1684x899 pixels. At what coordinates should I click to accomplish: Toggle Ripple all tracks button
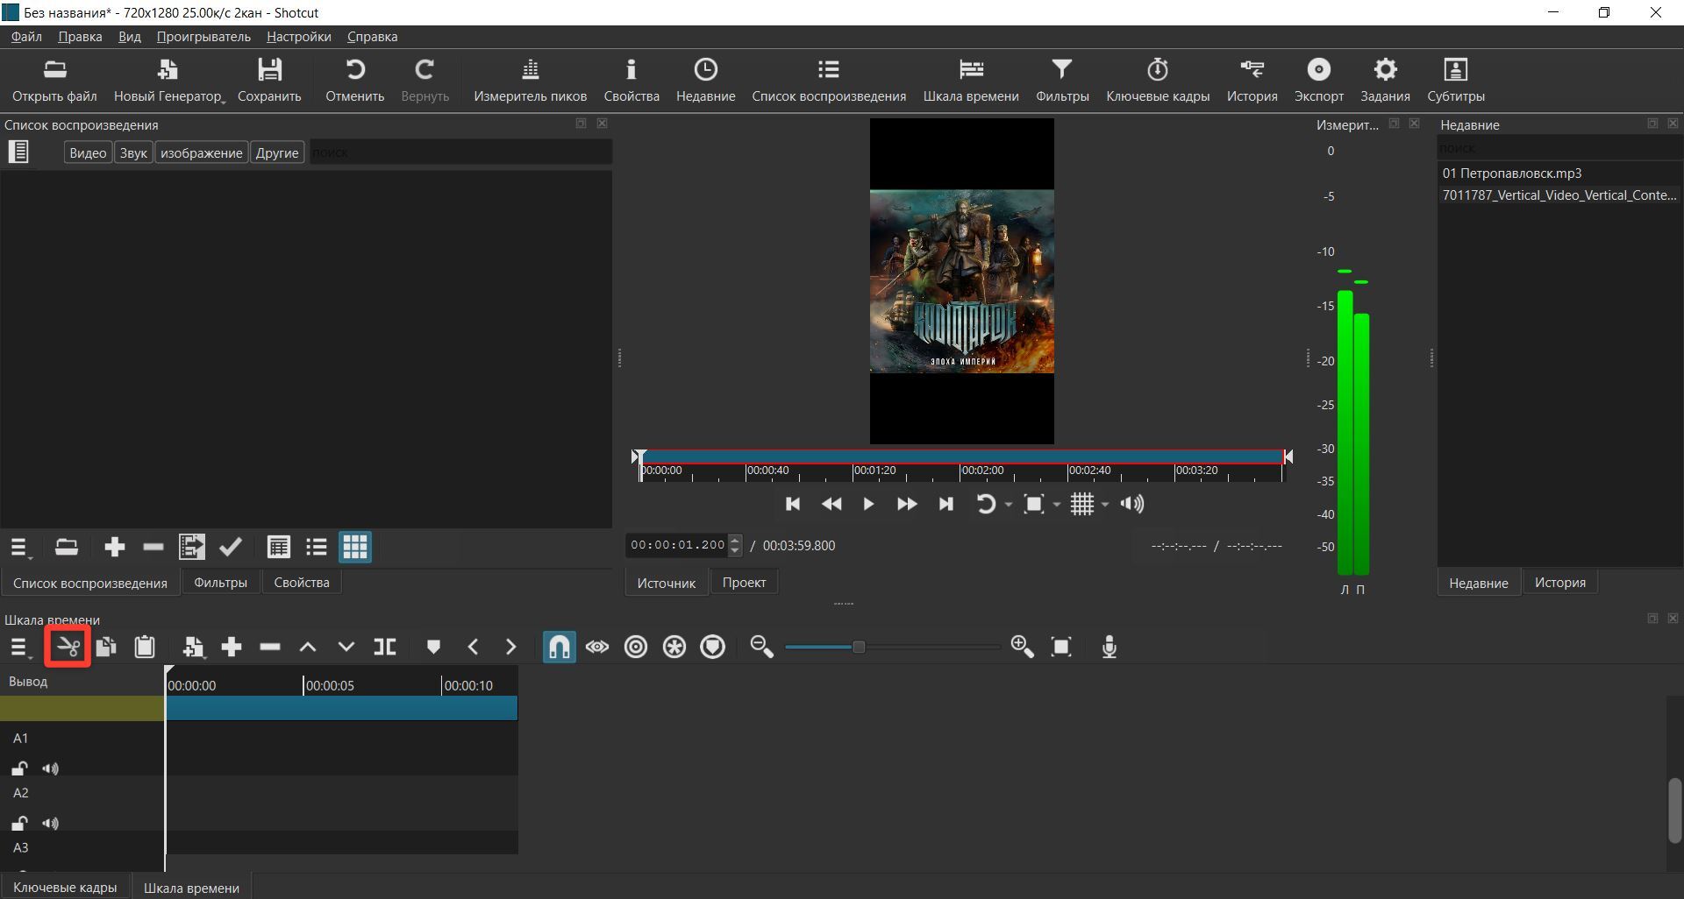[674, 648]
